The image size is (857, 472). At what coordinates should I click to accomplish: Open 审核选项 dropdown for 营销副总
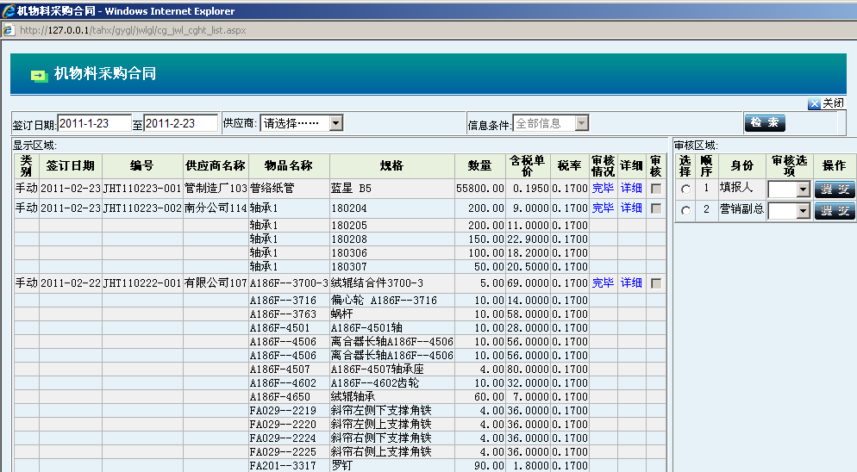(x=803, y=211)
